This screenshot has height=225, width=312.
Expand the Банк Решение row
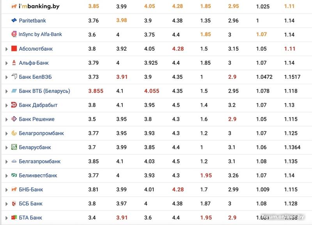[6, 119]
